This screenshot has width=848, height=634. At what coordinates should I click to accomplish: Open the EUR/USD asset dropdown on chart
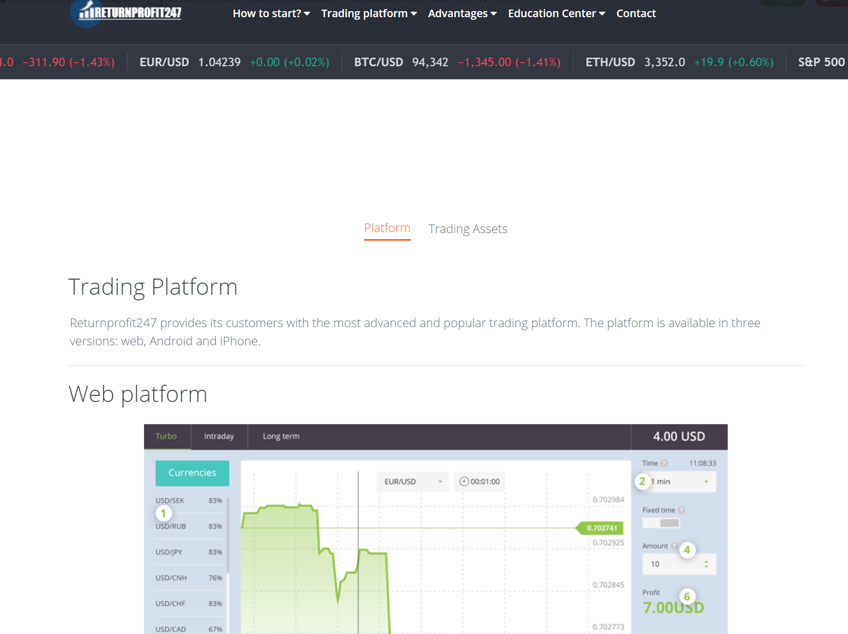click(412, 481)
